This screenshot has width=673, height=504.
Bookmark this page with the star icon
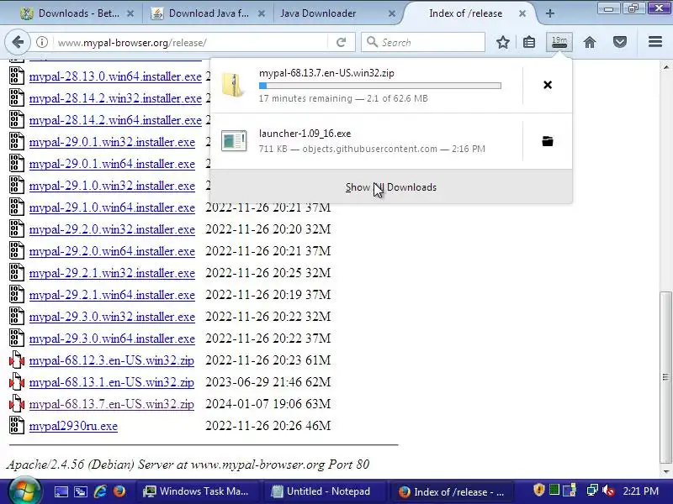(502, 43)
